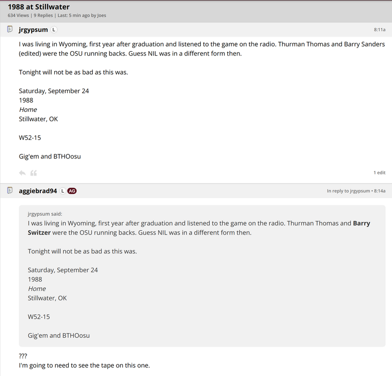Click the L badge next to jrgypsum

pos(54,30)
